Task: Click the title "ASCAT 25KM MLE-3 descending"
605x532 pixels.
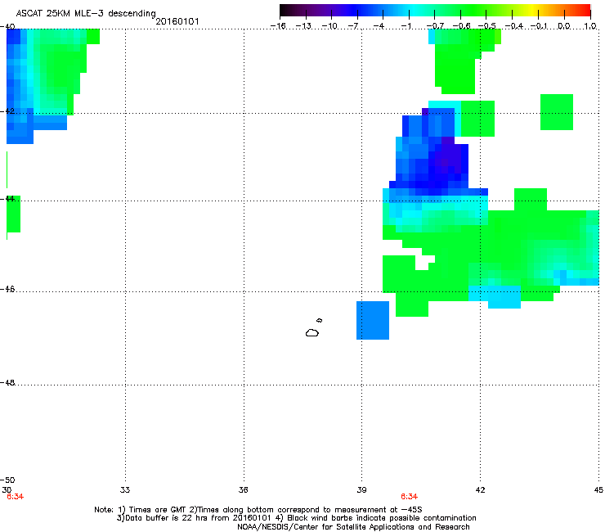Action: tap(86, 13)
